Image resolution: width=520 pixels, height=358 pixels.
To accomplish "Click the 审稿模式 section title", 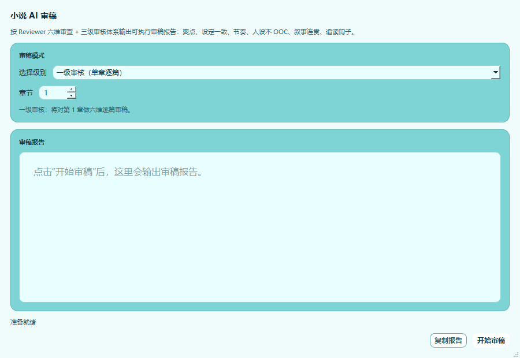I will click(32, 55).
